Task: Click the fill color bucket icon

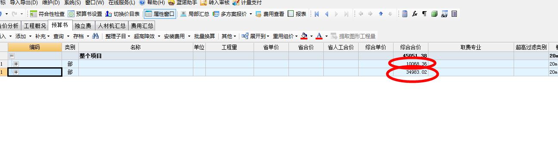Action: 304,36
